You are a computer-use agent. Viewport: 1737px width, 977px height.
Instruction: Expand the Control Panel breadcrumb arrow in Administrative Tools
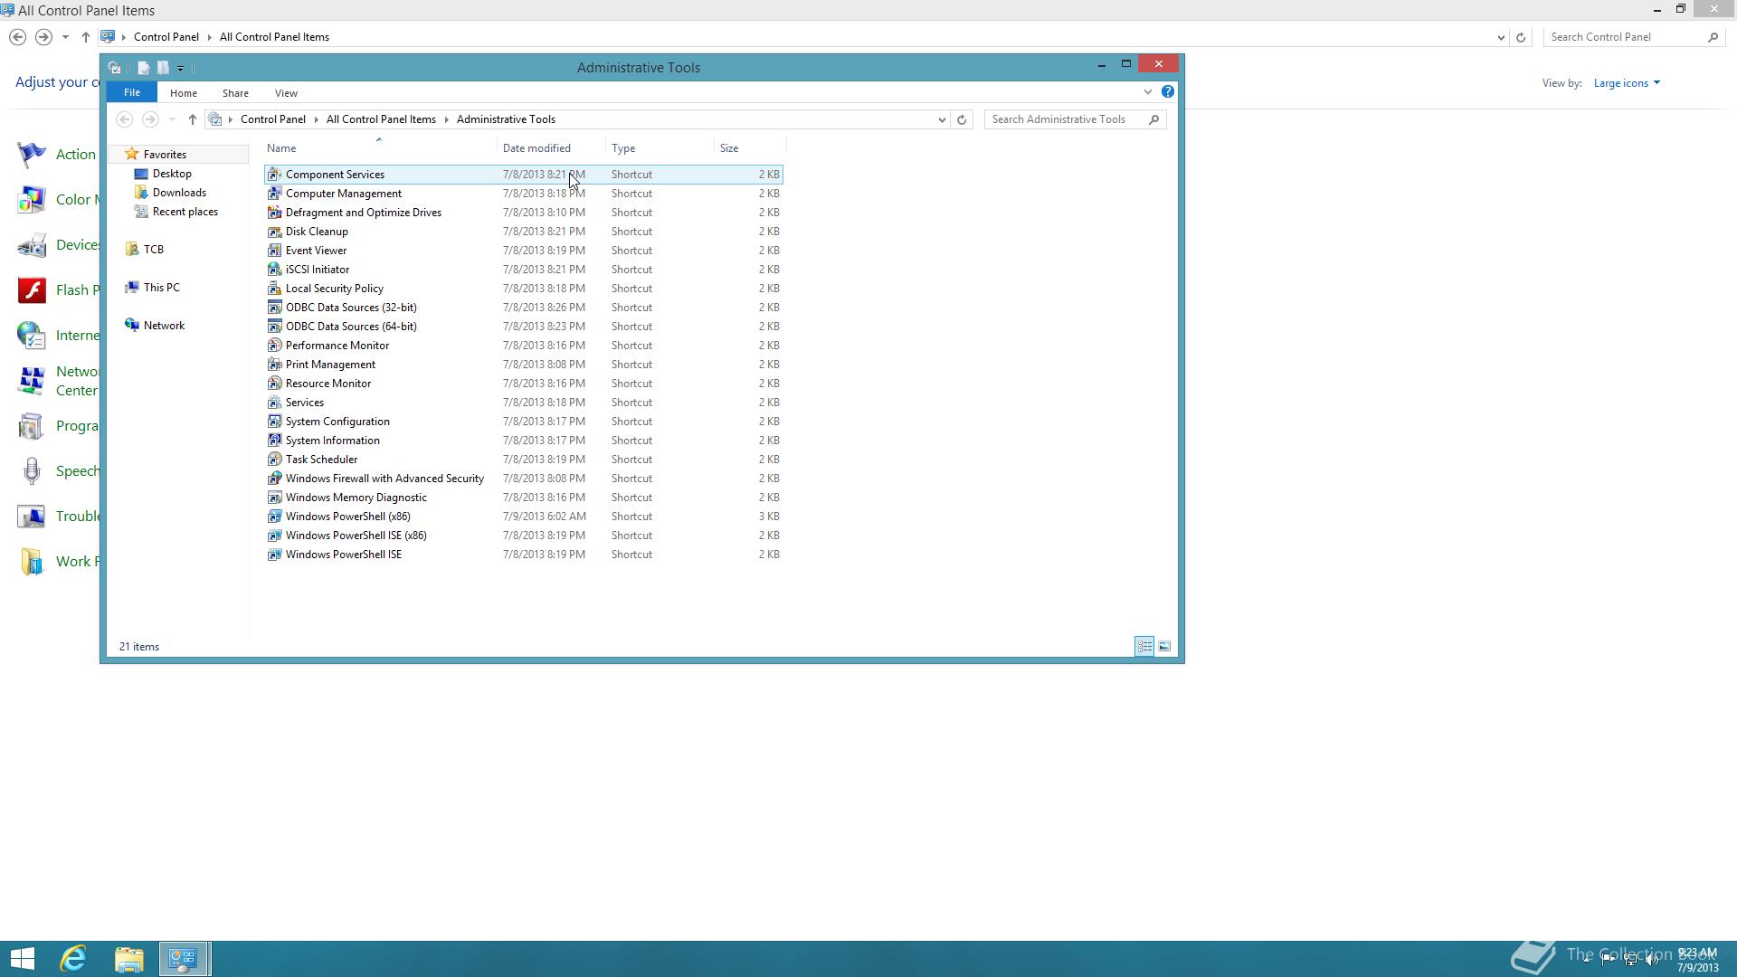pos(317,119)
